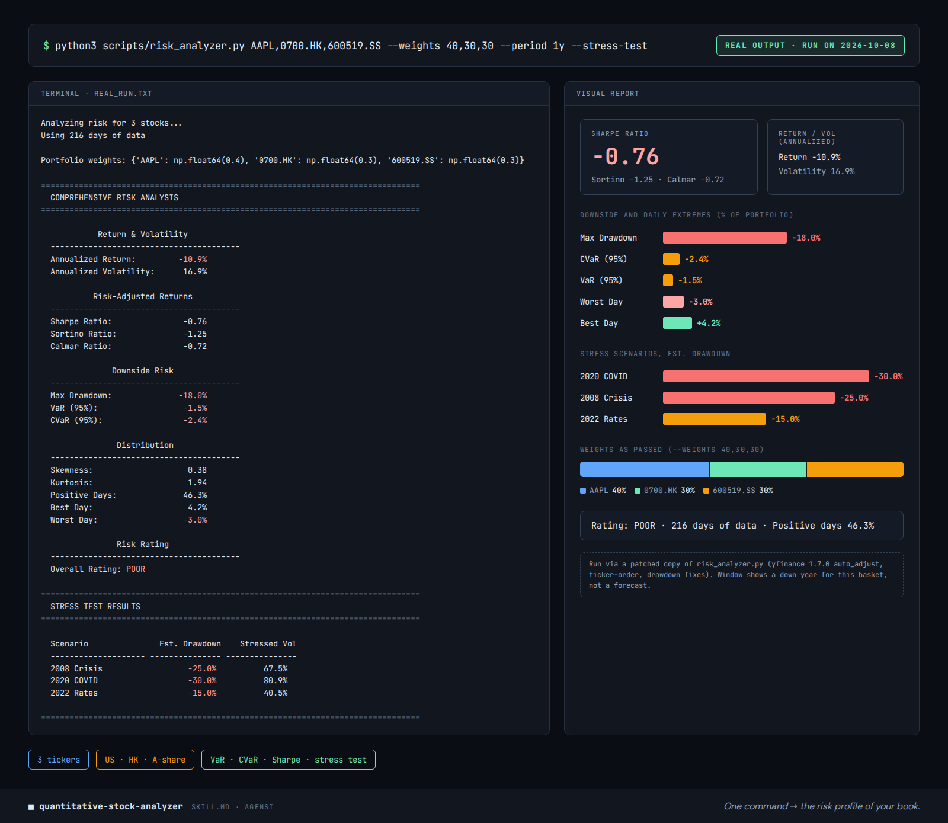Click the 0700.HK green legend swatch
Viewport: 948px width, 823px height.
click(638, 491)
